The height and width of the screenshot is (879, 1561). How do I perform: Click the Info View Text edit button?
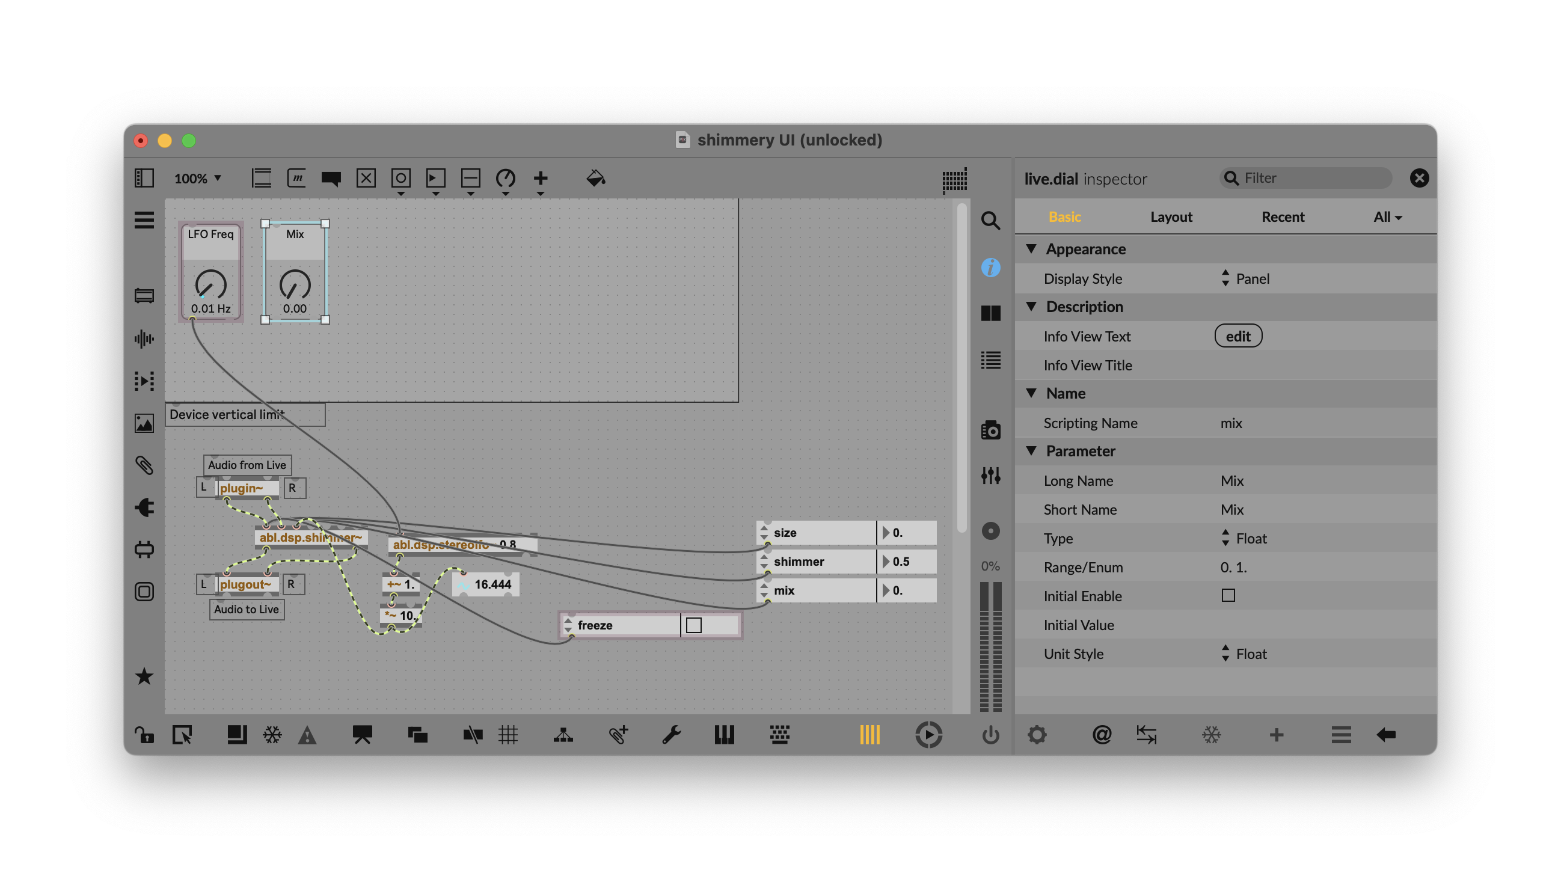1237,336
